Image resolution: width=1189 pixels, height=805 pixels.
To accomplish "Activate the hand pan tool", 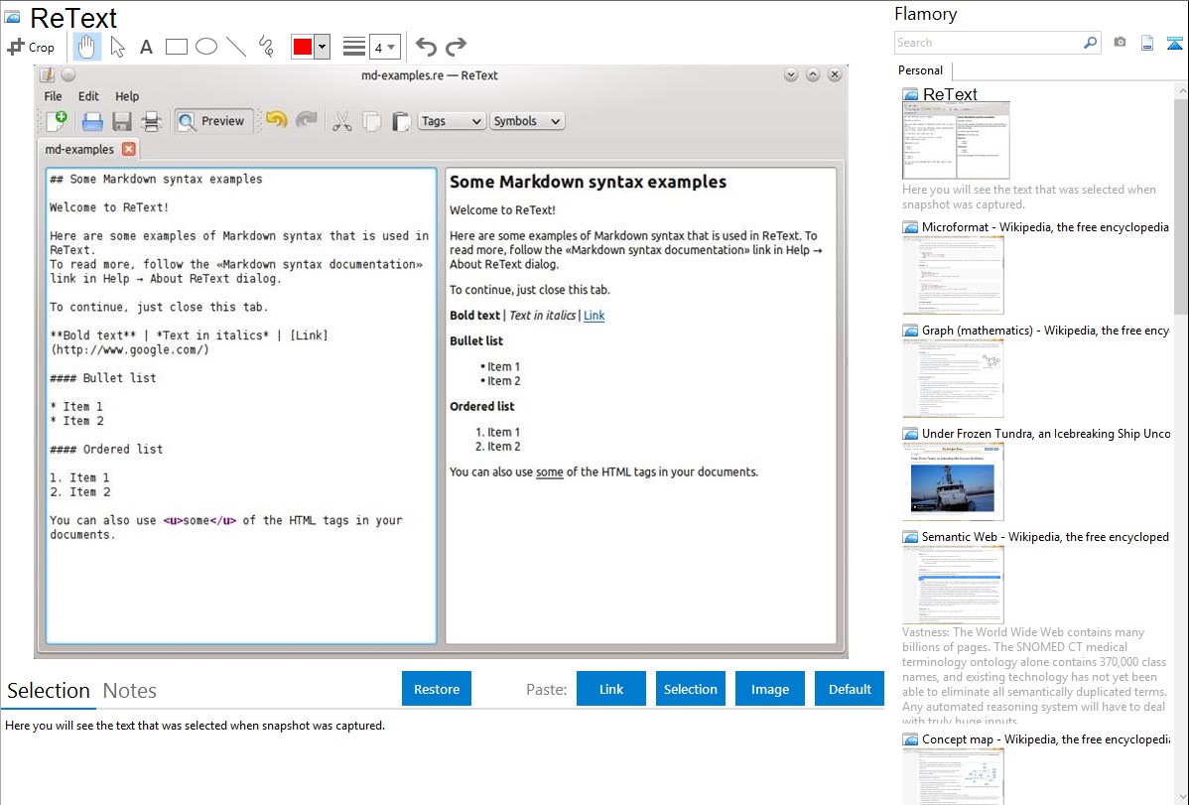I will point(86,47).
